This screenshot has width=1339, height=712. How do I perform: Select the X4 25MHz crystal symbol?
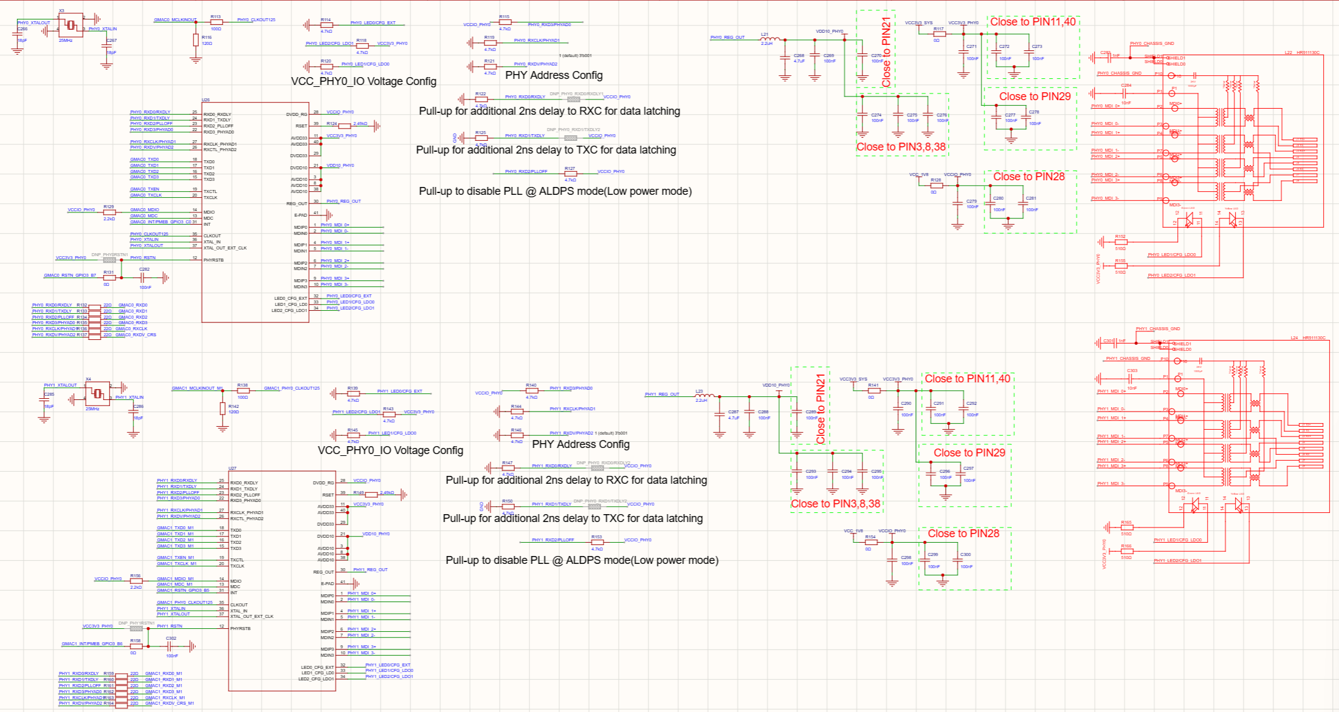point(97,393)
